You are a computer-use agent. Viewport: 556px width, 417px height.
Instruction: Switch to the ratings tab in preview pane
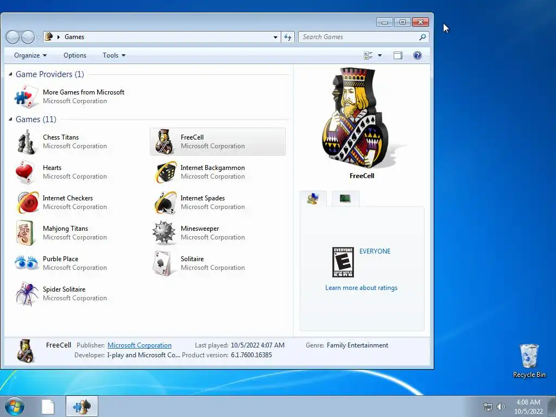313,198
